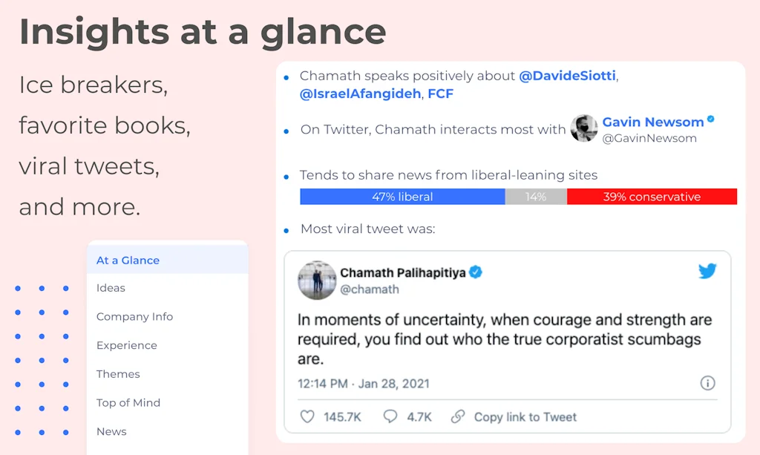Open the Experience menu item
The height and width of the screenshot is (455, 760).
(126, 345)
